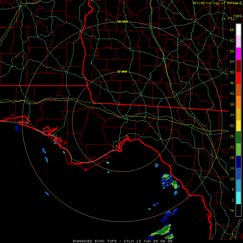Click the dark navy legend swatch
This screenshot has height=243, width=243.
(x=238, y=162)
